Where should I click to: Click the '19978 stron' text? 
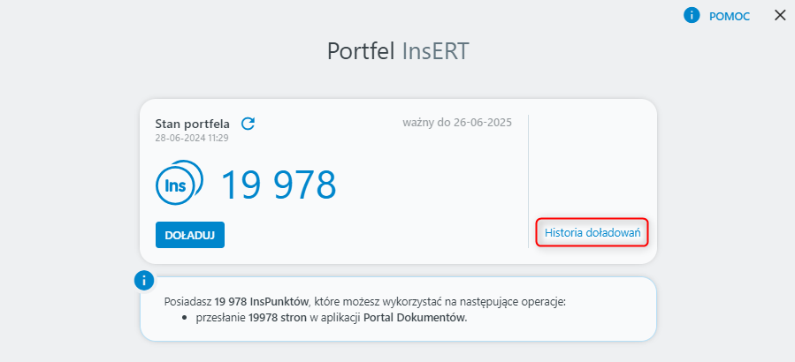click(278, 319)
